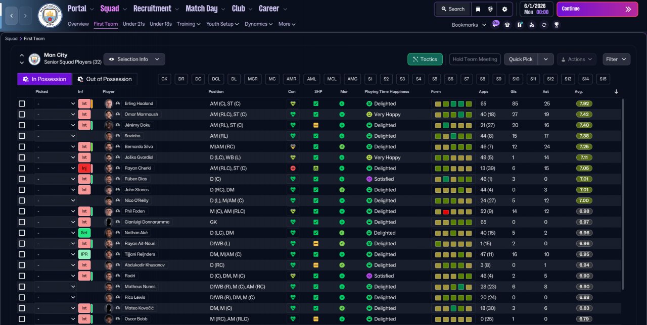Tick the checkbox for Joško Gvardiol
This screenshot has width=647, height=325.
pyautogui.click(x=22, y=157)
